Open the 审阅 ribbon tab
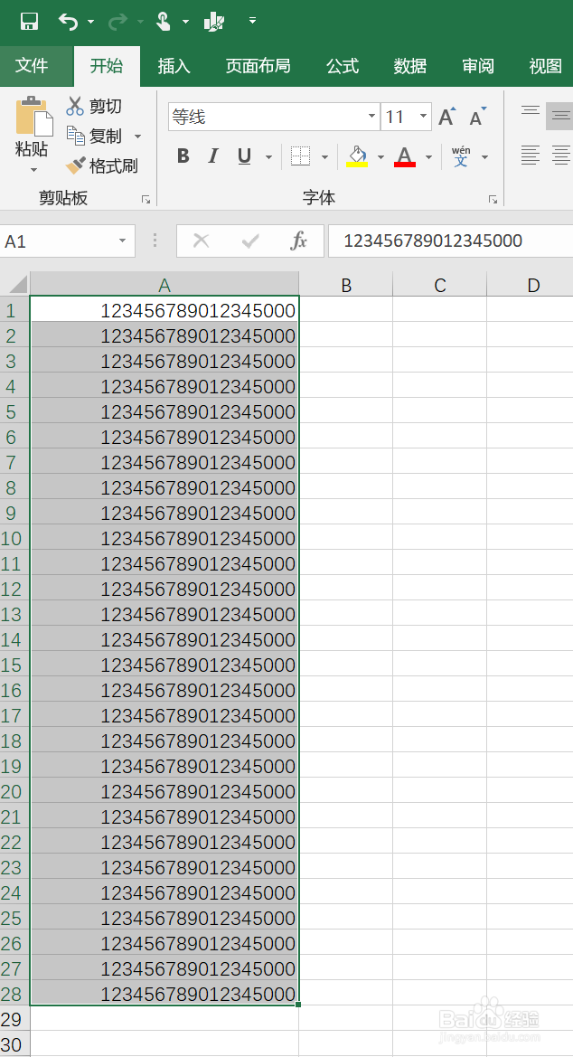The width and height of the screenshot is (573, 1057). tap(478, 65)
